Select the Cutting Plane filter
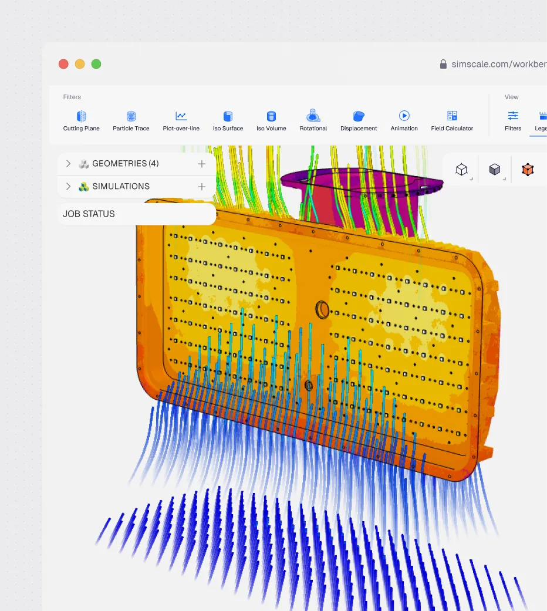The image size is (547, 611). tap(81, 121)
